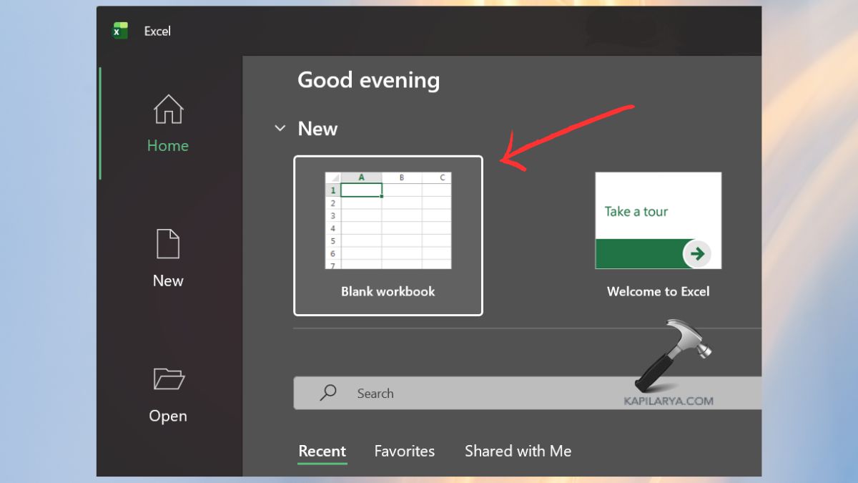Image resolution: width=858 pixels, height=483 pixels.
Task: Open the New page via the sidebar document icon
Action: pyautogui.click(x=167, y=244)
